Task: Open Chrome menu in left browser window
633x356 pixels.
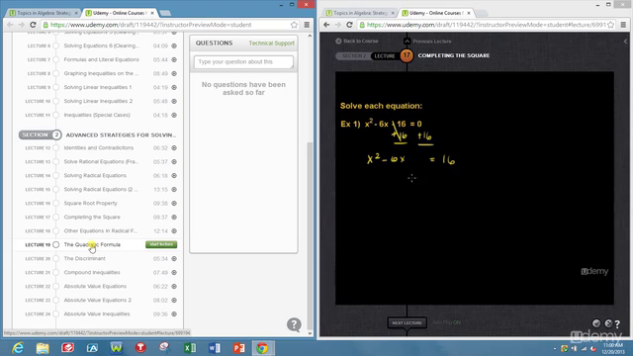Action: tap(307, 25)
